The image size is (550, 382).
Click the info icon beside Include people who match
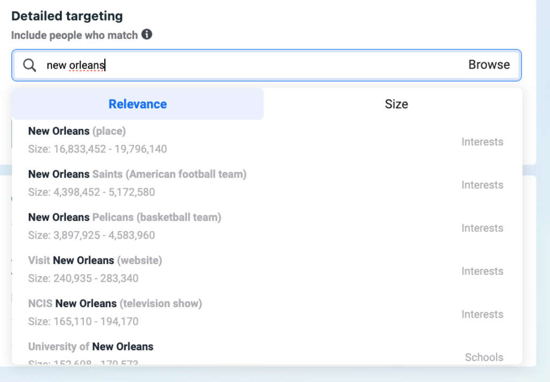pyautogui.click(x=147, y=35)
